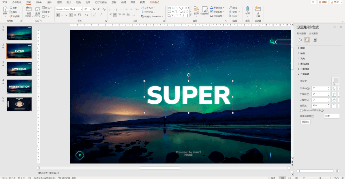Image resolution: width=345 pixels, height=179 pixels.
Task: Open the 文字方向 text direction dropdown
Action: pyautogui.click(x=148, y=8)
